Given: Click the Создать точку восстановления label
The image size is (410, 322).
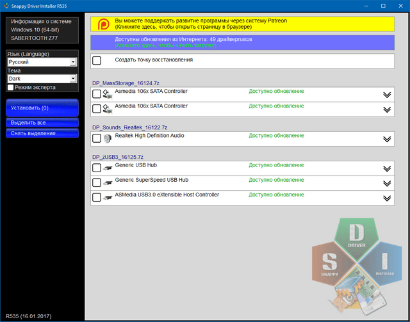Looking at the screenshot, I should tap(154, 60).
